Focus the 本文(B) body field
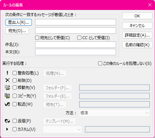155x138 pixels. click(76, 52)
